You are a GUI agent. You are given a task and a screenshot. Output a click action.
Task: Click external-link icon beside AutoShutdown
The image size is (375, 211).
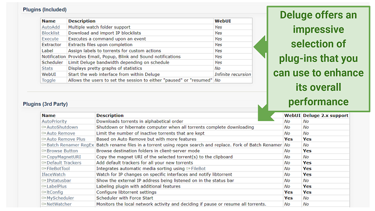click(x=44, y=127)
